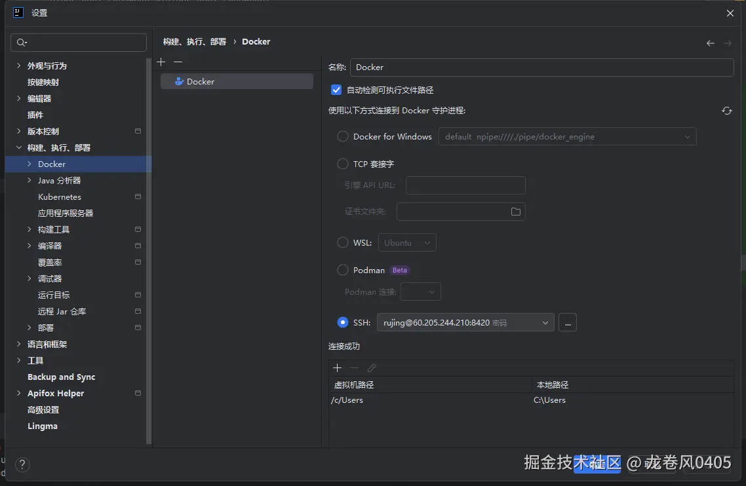Click the /c/Users virtual path cell
This screenshot has width=746, height=486.
click(x=430, y=400)
